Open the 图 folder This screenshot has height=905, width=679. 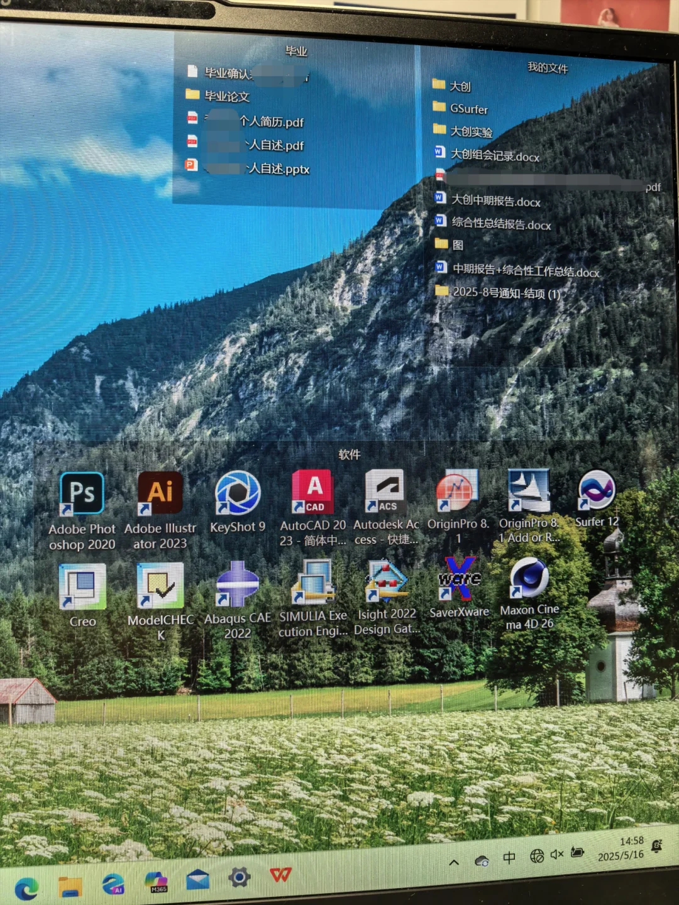click(450, 244)
